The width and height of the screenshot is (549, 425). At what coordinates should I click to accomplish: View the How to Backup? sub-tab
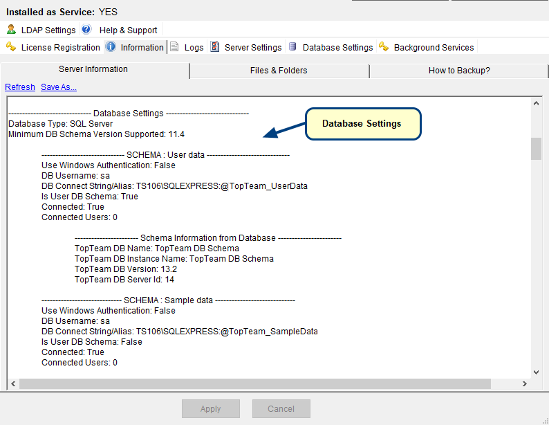click(458, 71)
